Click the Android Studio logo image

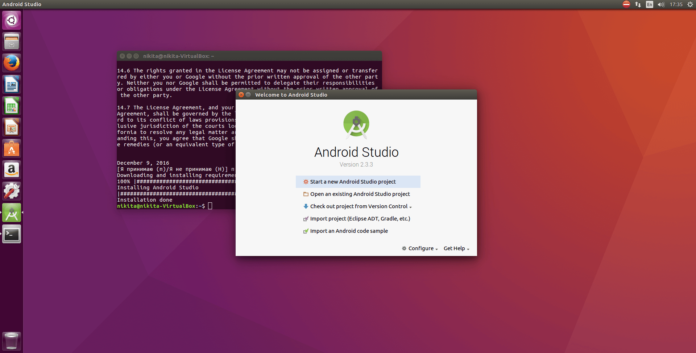point(356,125)
